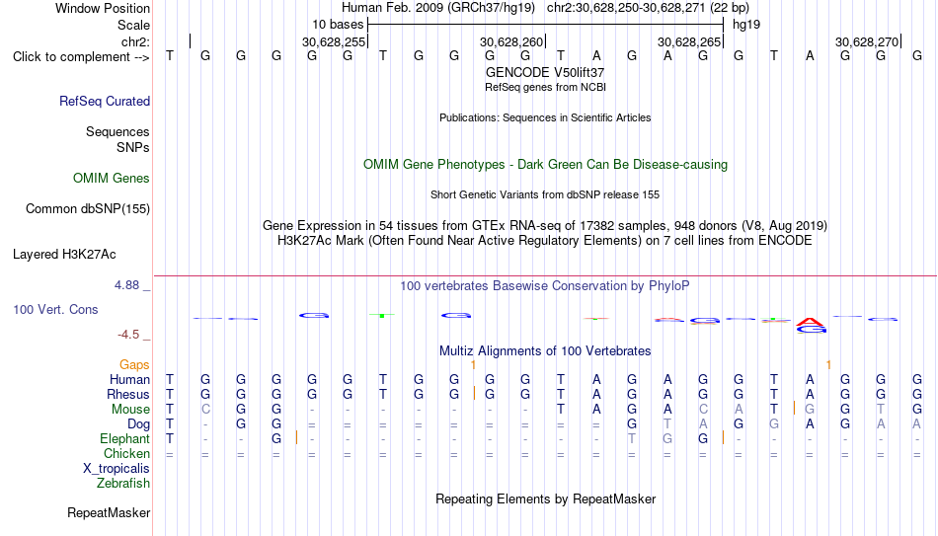Viewport: 938px width, 536px height.
Task: Click the RepeatMasker track label
Action: coord(109,512)
